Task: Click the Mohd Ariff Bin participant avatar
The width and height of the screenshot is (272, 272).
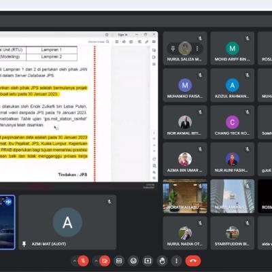Action: click(232, 48)
